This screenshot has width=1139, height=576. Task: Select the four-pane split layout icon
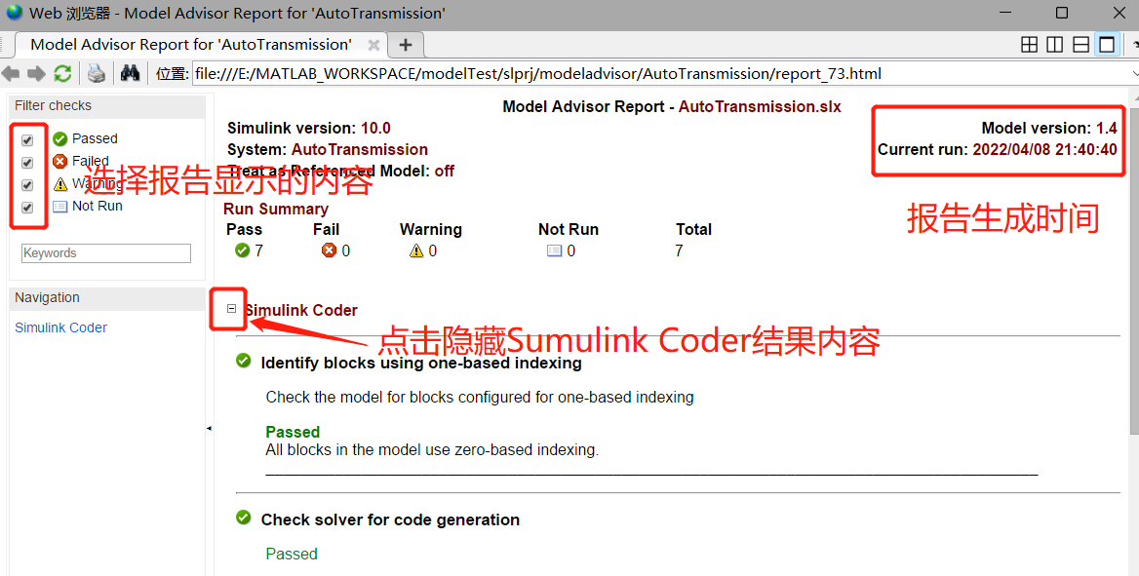(x=1029, y=44)
